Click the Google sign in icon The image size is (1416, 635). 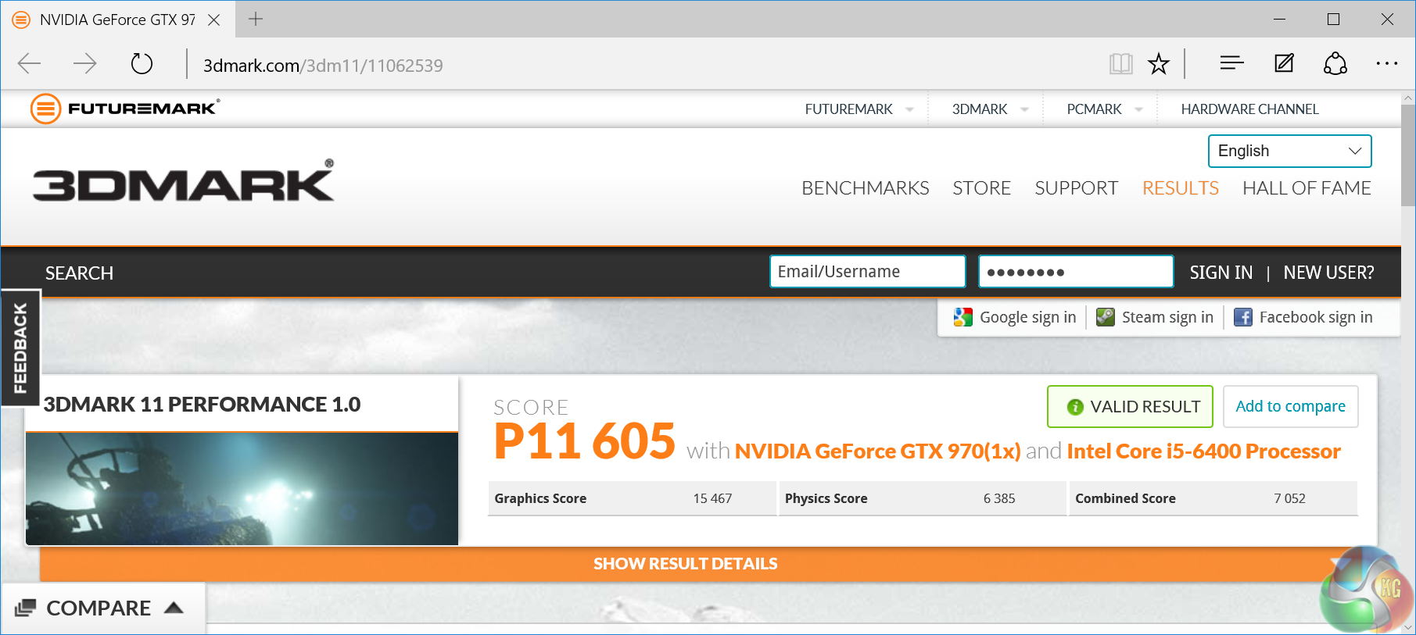point(963,317)
